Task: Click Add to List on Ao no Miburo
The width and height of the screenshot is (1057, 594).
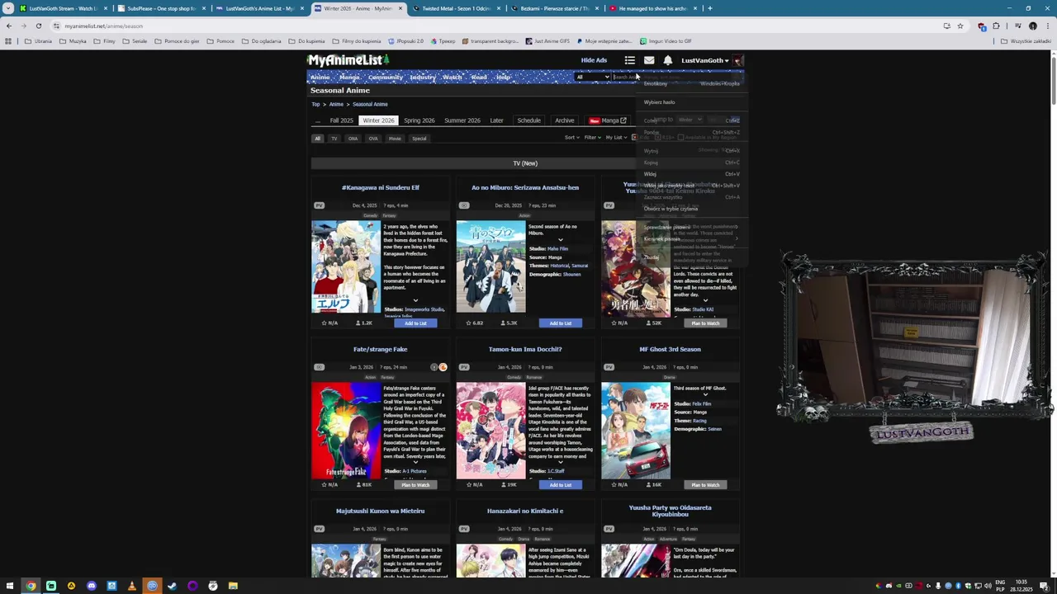Action: pyautogui.click(x=560, y=323)
